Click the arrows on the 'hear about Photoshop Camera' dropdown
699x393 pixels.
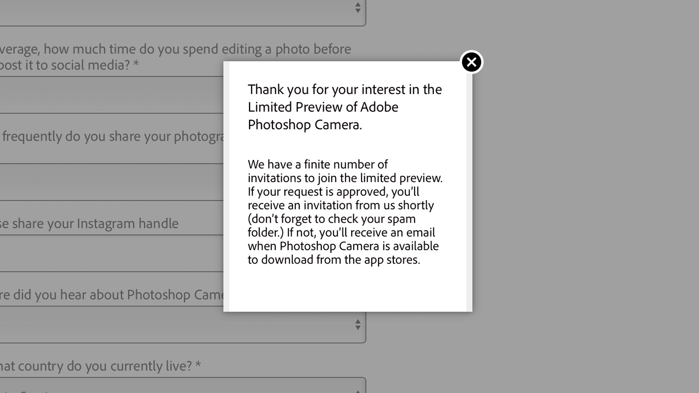tap(358, 325)
